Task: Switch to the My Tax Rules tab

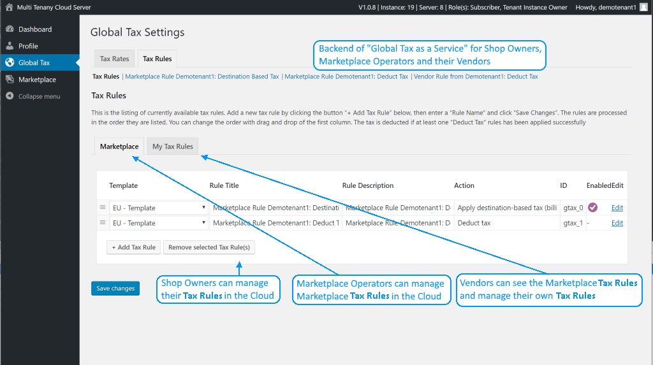Action: [173, 147]
